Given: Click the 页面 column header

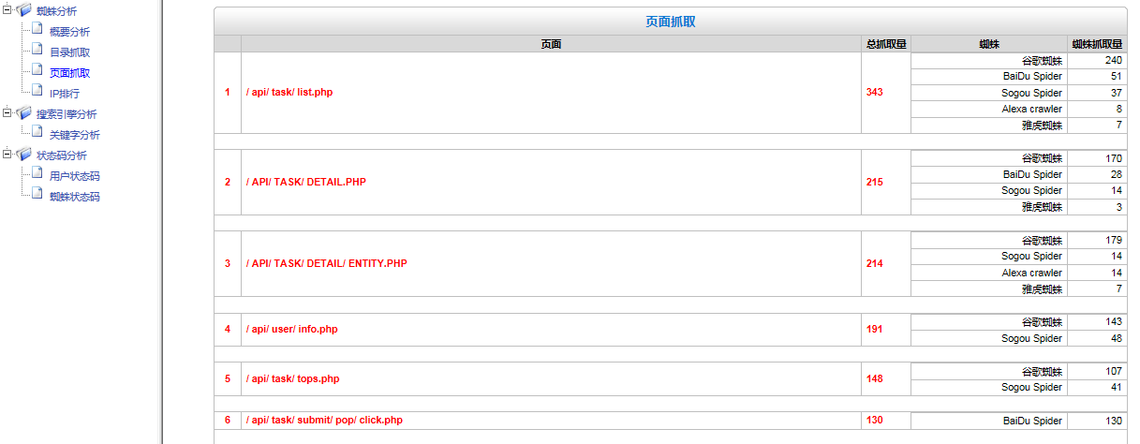Looking at the screenshot, I should pos(551,44).
